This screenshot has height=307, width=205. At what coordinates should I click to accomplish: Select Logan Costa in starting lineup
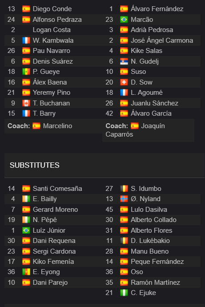click(x=52, y=30)
